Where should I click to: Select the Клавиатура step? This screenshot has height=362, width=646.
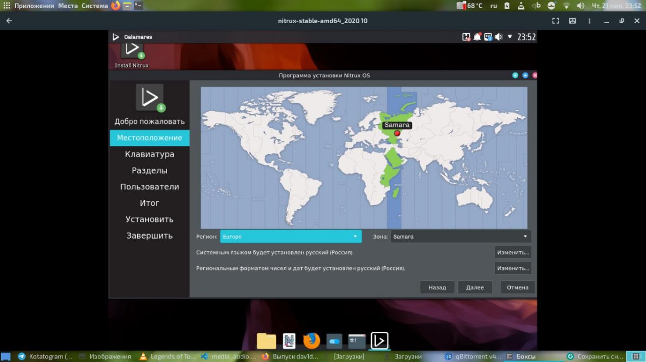tap(150, 154)
